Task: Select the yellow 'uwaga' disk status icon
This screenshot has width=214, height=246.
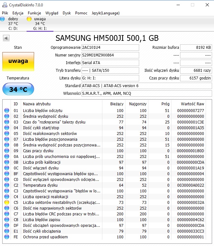Action: pos(29,19)
